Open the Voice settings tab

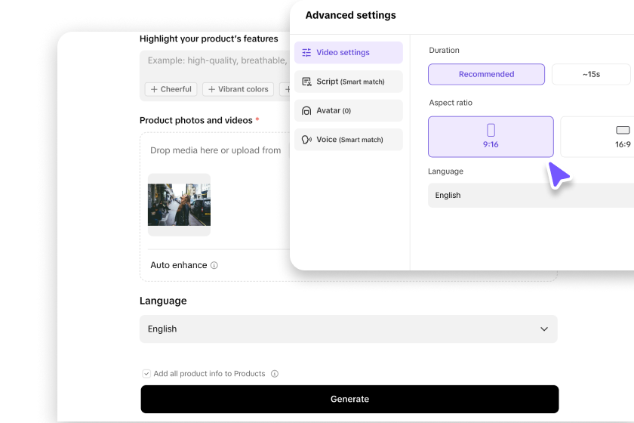coord(348,140)
